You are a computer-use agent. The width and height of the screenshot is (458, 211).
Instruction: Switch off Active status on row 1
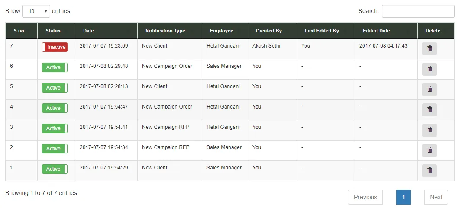[x=55, y=169]
